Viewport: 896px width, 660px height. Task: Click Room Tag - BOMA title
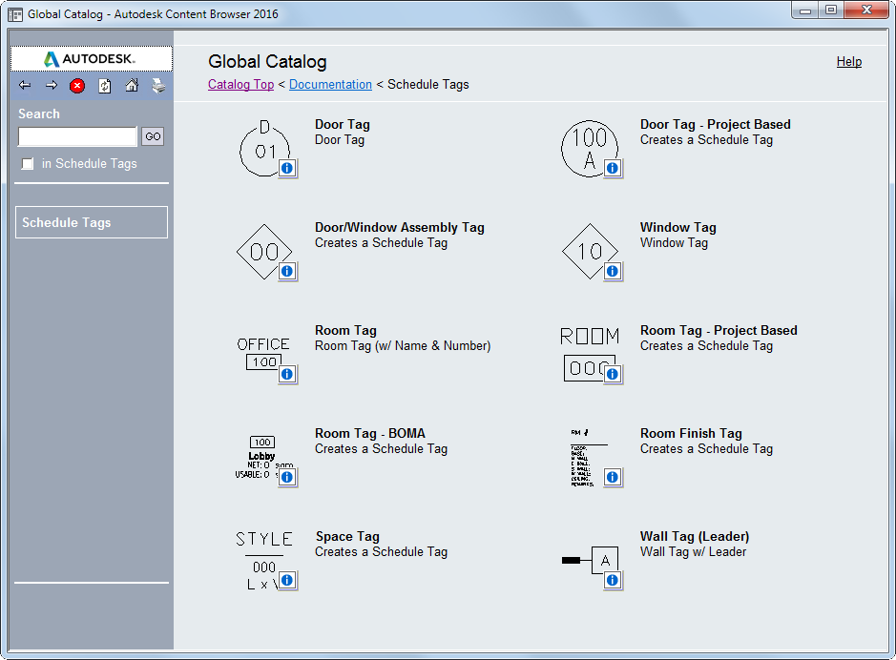coord(370,433)
